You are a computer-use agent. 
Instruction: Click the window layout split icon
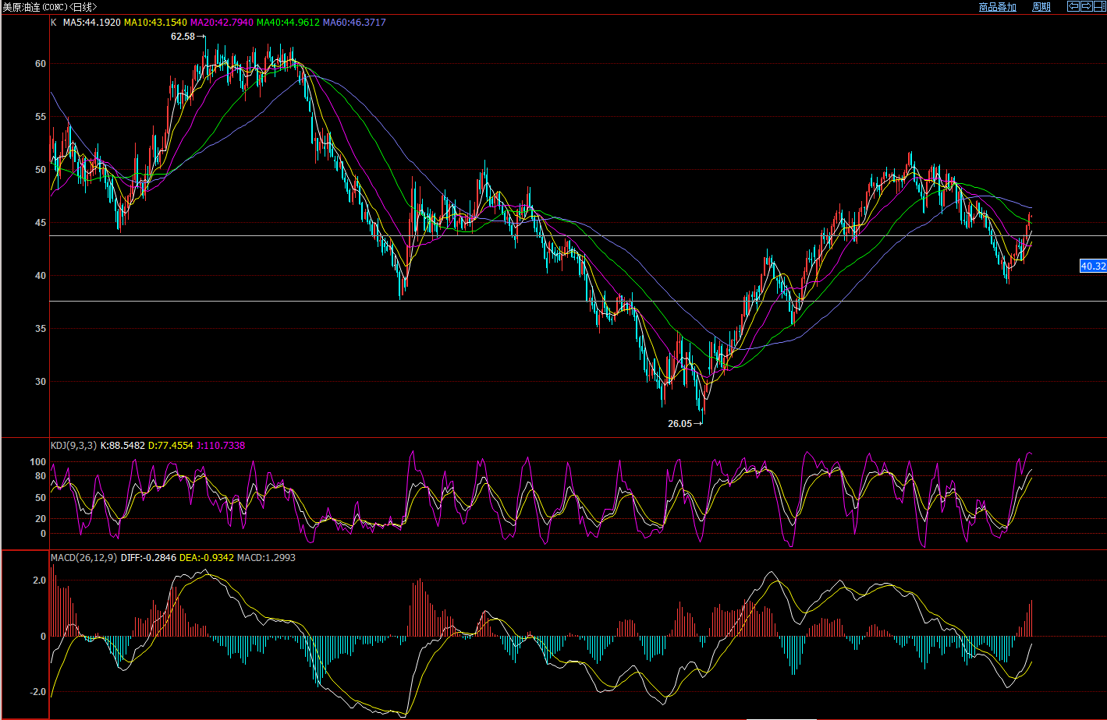(x=1098, y=6)
